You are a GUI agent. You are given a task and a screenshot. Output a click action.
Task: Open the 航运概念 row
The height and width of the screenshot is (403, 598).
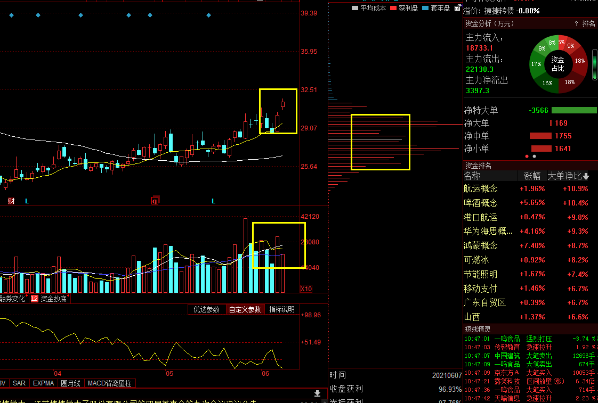click(x=530, y=188)
